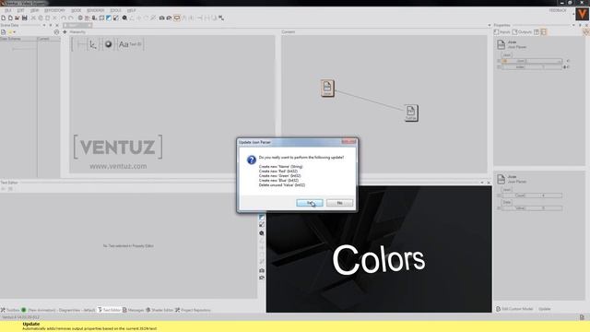Select the Material sphere node in Hierarchy
This screenshot has width=590, height=332.
pos(109,44)
